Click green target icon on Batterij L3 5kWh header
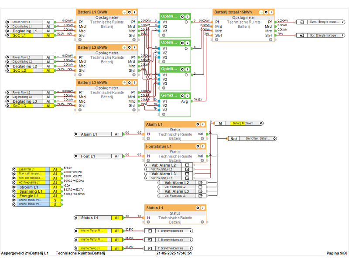The image size is (349, 261). point(124,83)
